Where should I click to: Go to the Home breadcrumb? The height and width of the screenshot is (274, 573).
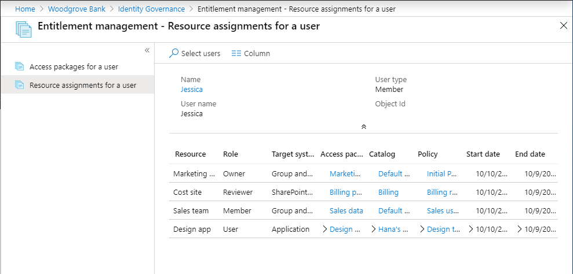click(24, 9)
